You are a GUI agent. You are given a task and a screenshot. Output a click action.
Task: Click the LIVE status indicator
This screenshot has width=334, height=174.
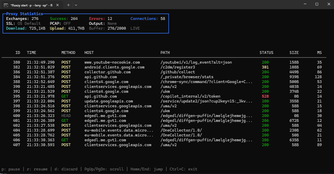click(x=135, y=28)
